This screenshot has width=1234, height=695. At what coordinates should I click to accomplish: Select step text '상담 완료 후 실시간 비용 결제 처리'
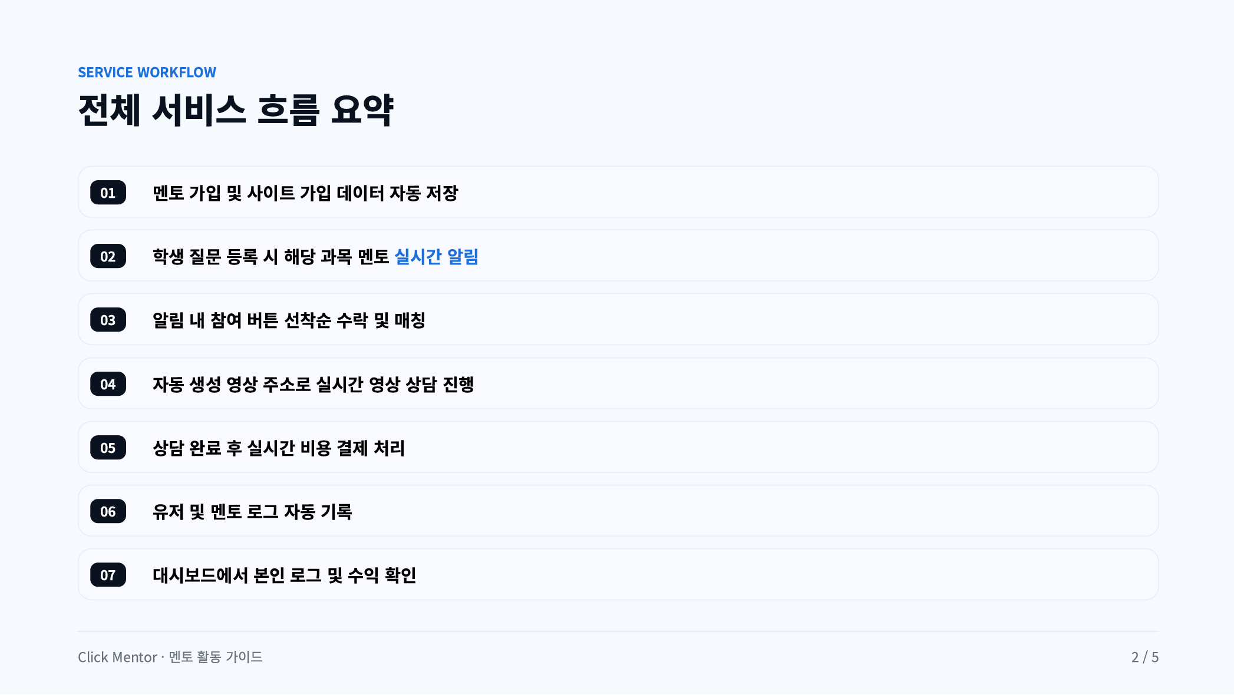pyautogui.click(x=278, y=448)
